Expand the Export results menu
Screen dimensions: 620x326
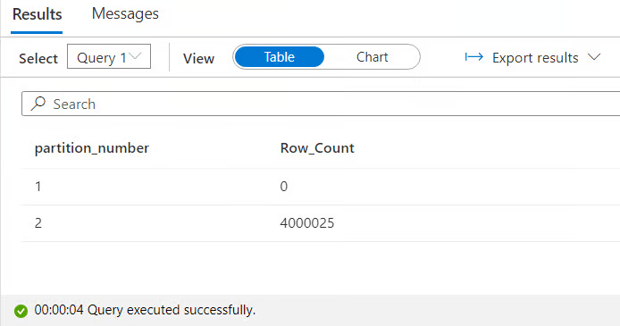coord(532,58)
